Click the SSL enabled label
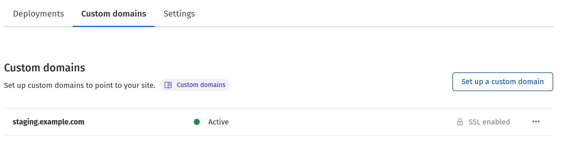 489,122
